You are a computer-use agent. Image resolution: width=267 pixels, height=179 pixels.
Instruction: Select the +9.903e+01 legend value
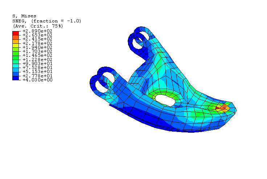click(37, 64)
